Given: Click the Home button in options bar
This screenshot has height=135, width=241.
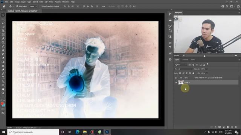Looking at the screenshot, I should pyautogui.click(x=4, y=6).
